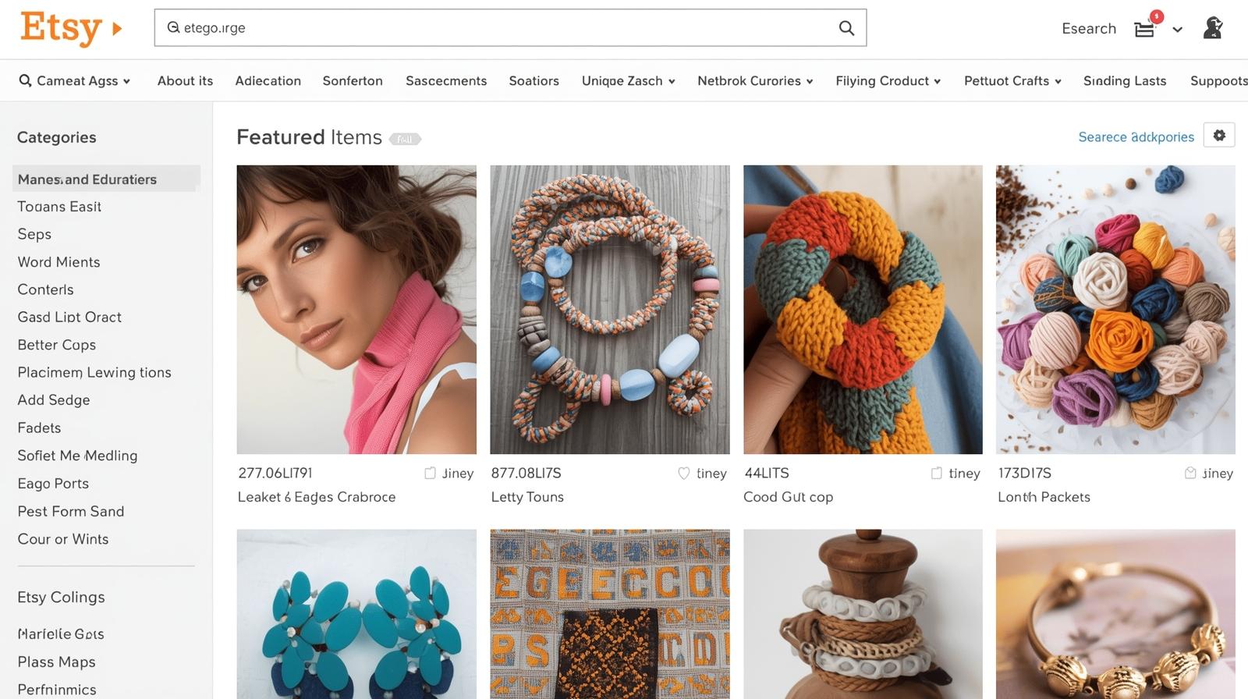Open the colorful yarn balls thumbnail

coord(1115,310)
